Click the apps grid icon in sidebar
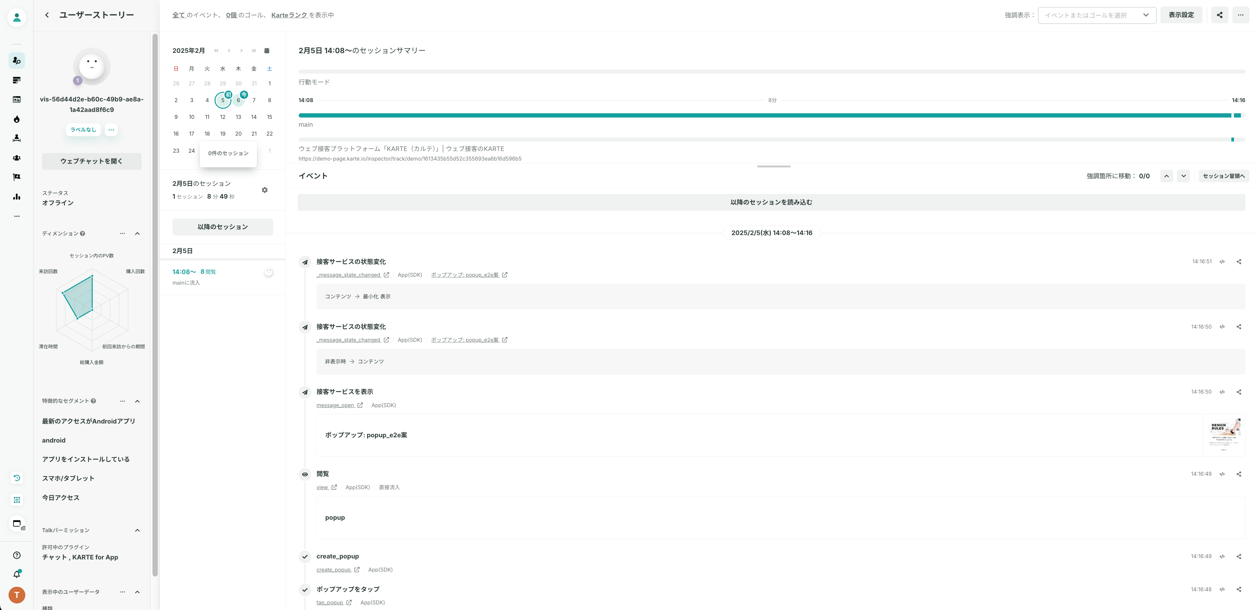Screen dimensions: 1256x610 pyautogui.click(x=16, y=500)
